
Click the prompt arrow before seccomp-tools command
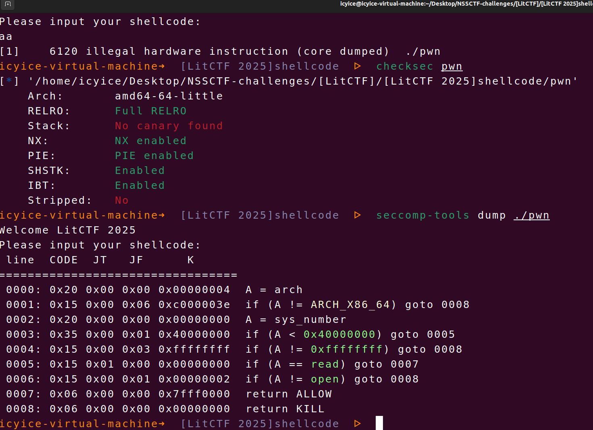point(357,215)
